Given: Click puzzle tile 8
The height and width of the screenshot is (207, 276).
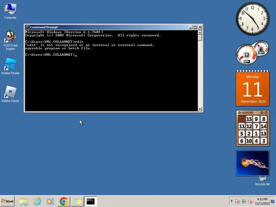Looking at the screenshot, I should pyautogui.click(x=264, y=119).
